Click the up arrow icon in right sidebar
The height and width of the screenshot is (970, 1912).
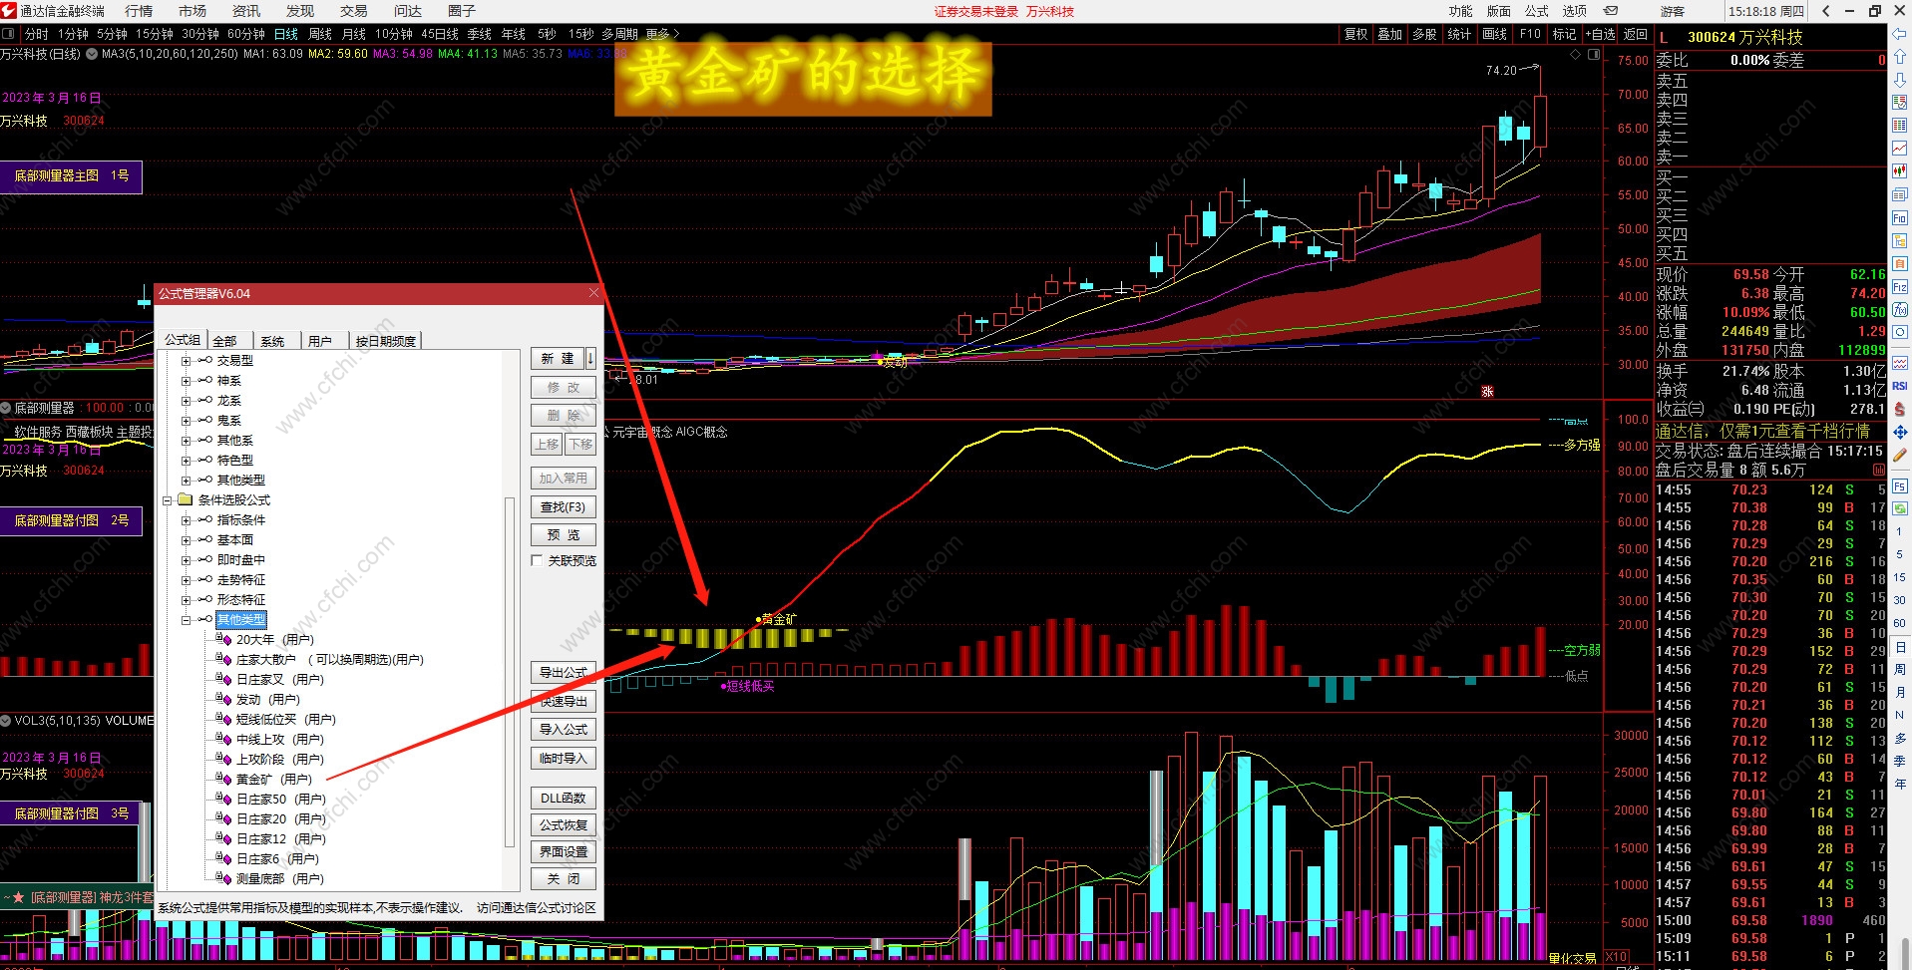click(x=1899, y=57)
